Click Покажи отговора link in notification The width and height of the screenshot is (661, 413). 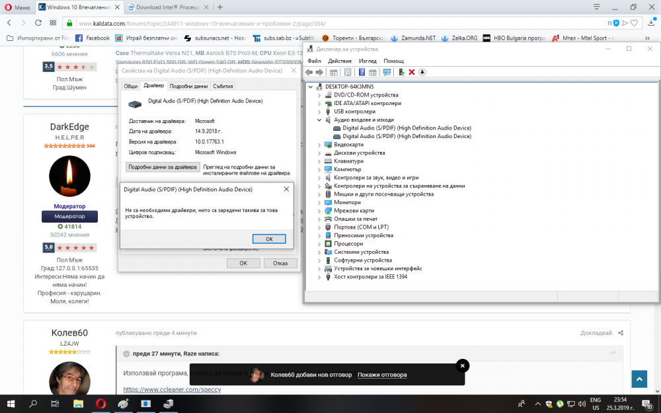[382, 375]
